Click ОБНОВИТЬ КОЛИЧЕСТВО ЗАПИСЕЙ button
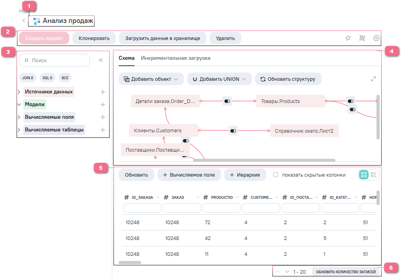Viewport: 401px width, 278px height. [x=346, y=272]
